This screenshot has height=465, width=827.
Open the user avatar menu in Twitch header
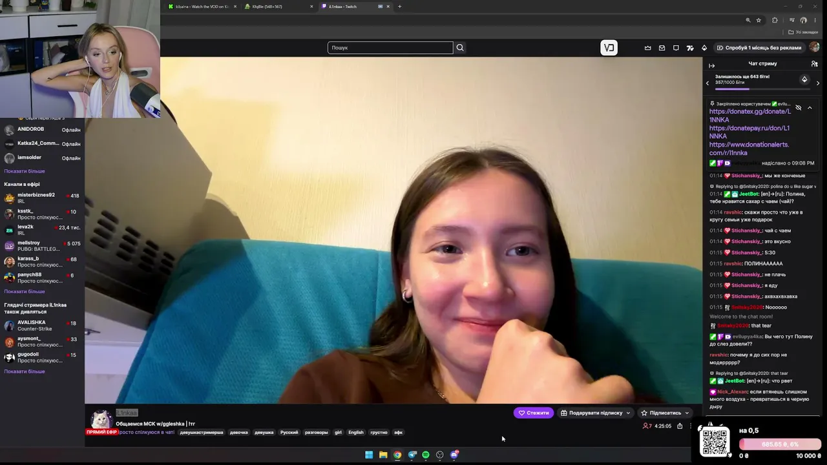pos(814,48)
